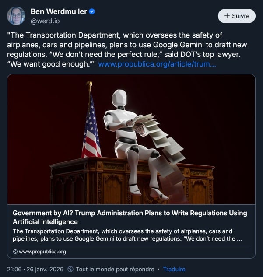Follow the account with Suivre button
263x277 pixels.
pos(236,16)
